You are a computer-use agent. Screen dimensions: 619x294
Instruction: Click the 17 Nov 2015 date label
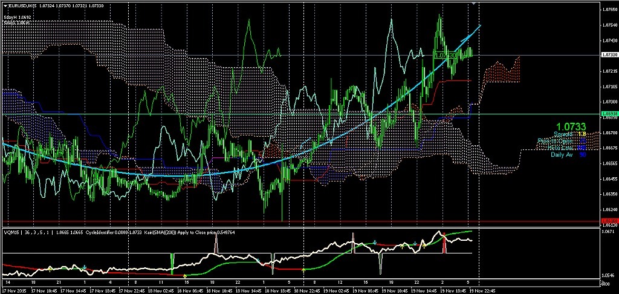point(13,290)
